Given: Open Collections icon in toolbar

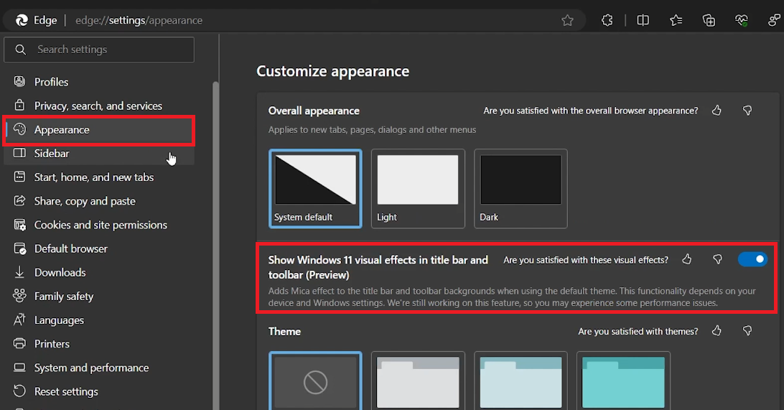Looking at the screenshot, I should tap(709, 20).
